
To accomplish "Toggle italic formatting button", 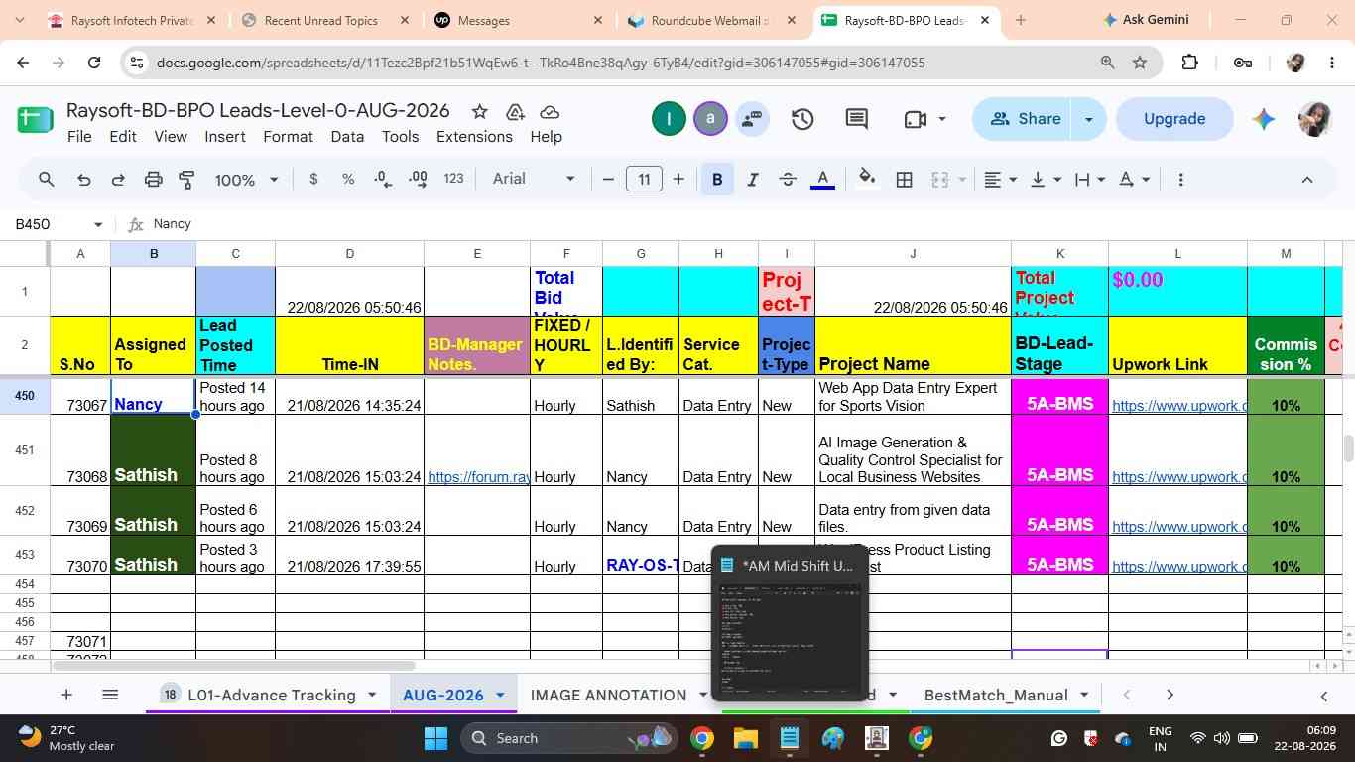I will [752, 180].
